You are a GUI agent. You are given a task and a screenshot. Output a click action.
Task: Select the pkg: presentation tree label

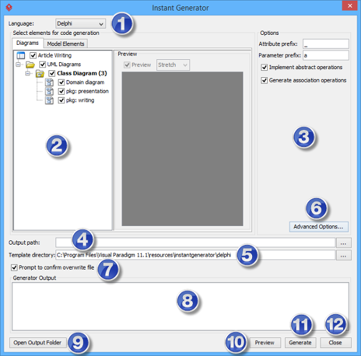point(87,91)
